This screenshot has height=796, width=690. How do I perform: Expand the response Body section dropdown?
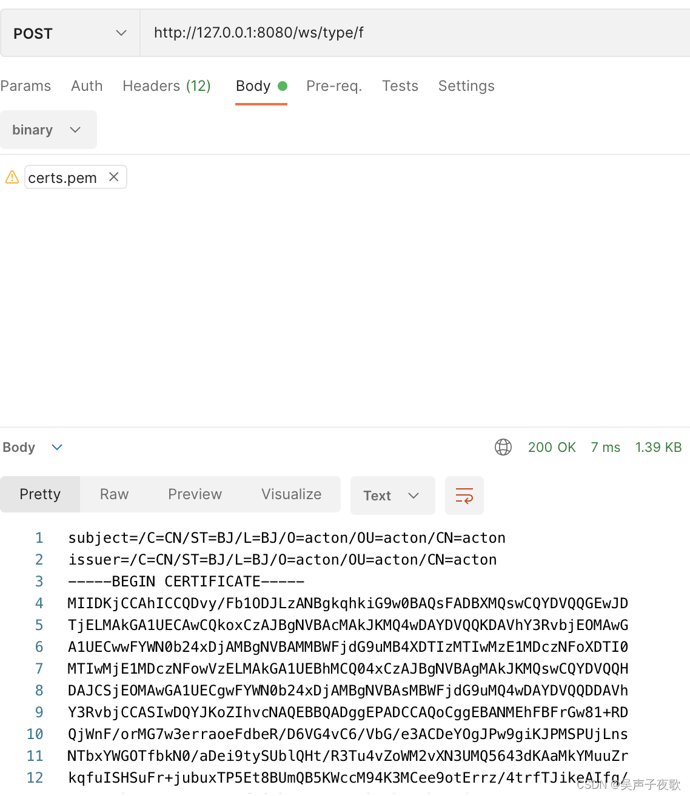(x=57, y=447)
